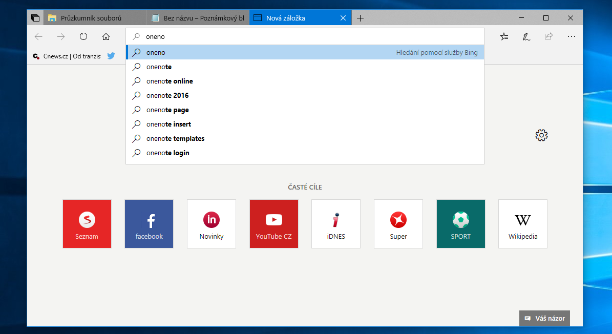Share this page icon
The height and width of the screenshot is (334, 612).
click(x=549, y=36)
